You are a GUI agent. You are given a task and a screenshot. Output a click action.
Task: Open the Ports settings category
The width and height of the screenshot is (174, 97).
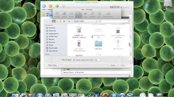point(99,14)
